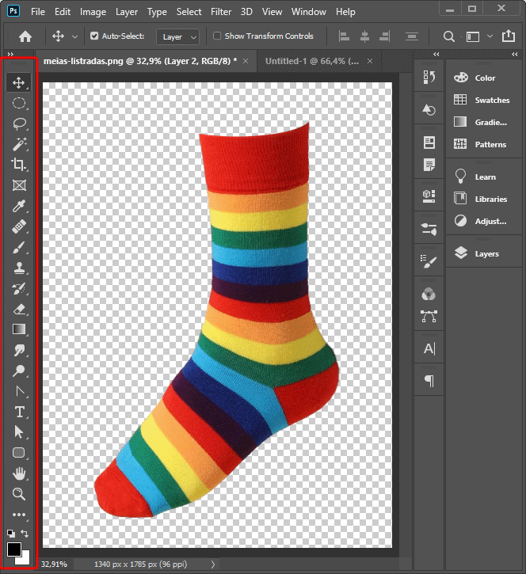The height and width of the screenshot is (574, 526).
Task: Select the Smudge tool
Action: [x=19, y=350]
